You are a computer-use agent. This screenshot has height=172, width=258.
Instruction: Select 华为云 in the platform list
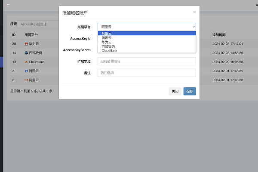coord(147,42)
